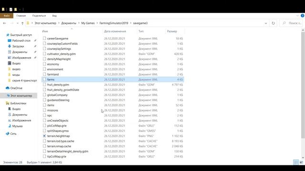Click the farms file icon
The image size is (305, 171).
click(x=44, y=79)
